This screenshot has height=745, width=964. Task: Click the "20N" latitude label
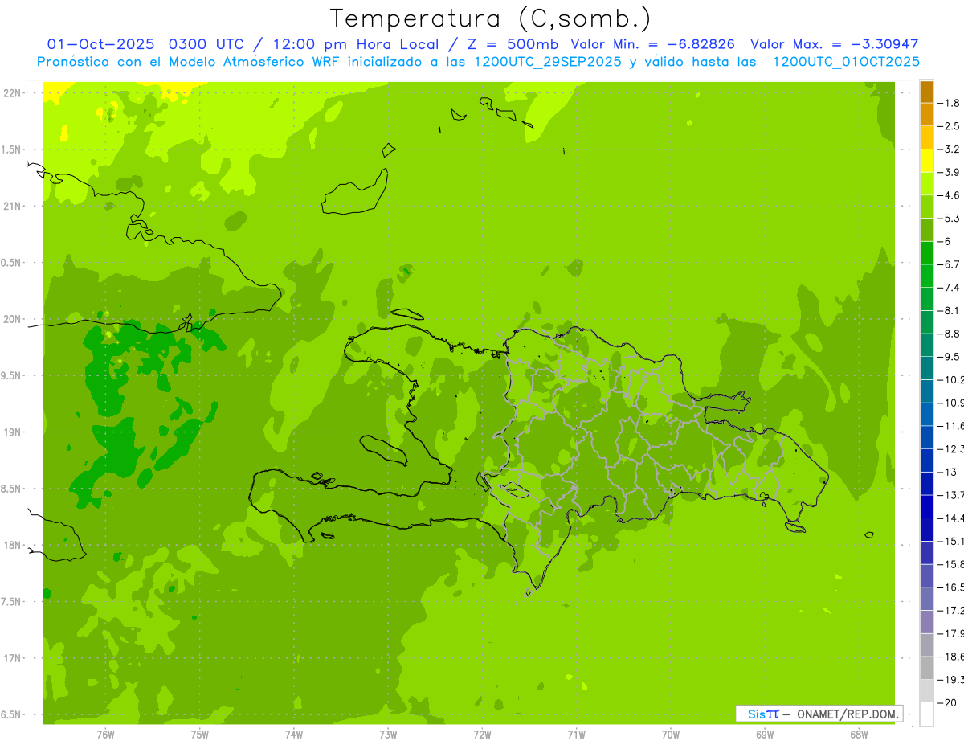point(12,319)
